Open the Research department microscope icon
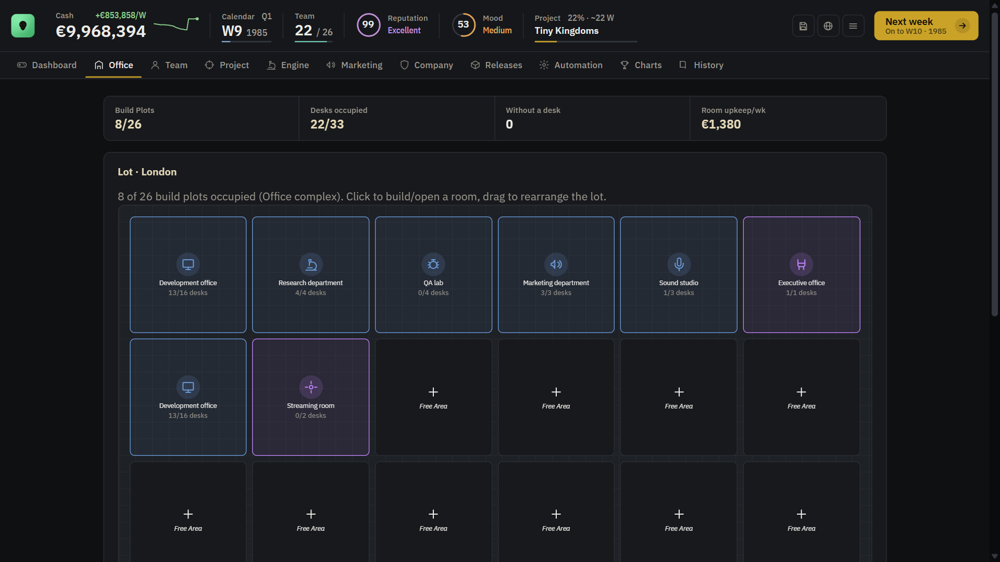1000x562 pixels. coord(311,264)
